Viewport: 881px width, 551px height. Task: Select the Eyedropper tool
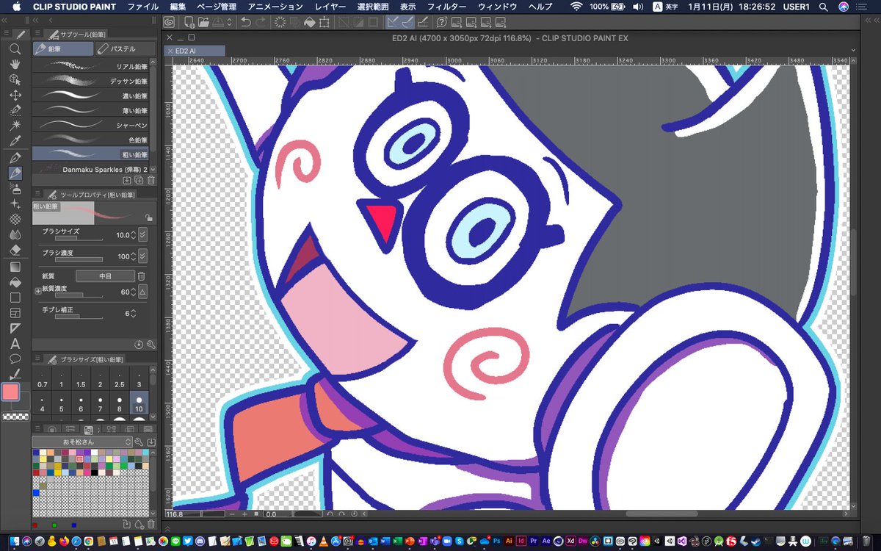(15, 140)
